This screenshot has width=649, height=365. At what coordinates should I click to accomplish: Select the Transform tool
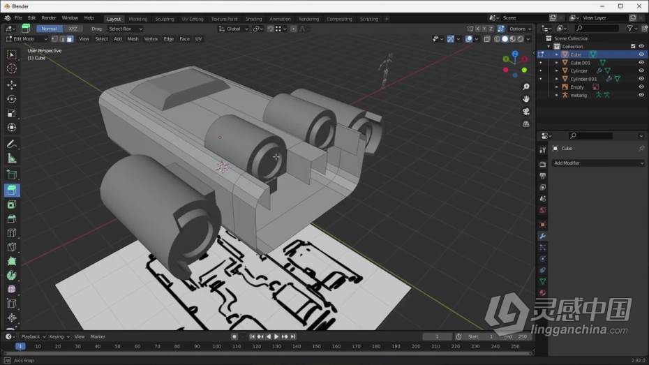coord(12,128)
